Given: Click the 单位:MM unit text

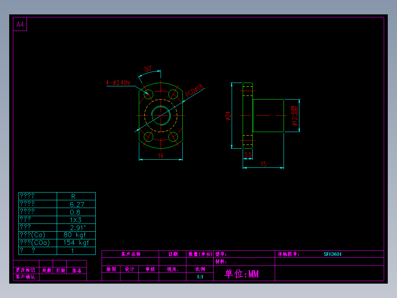Looking at the screenshot, I should (242, 274).
